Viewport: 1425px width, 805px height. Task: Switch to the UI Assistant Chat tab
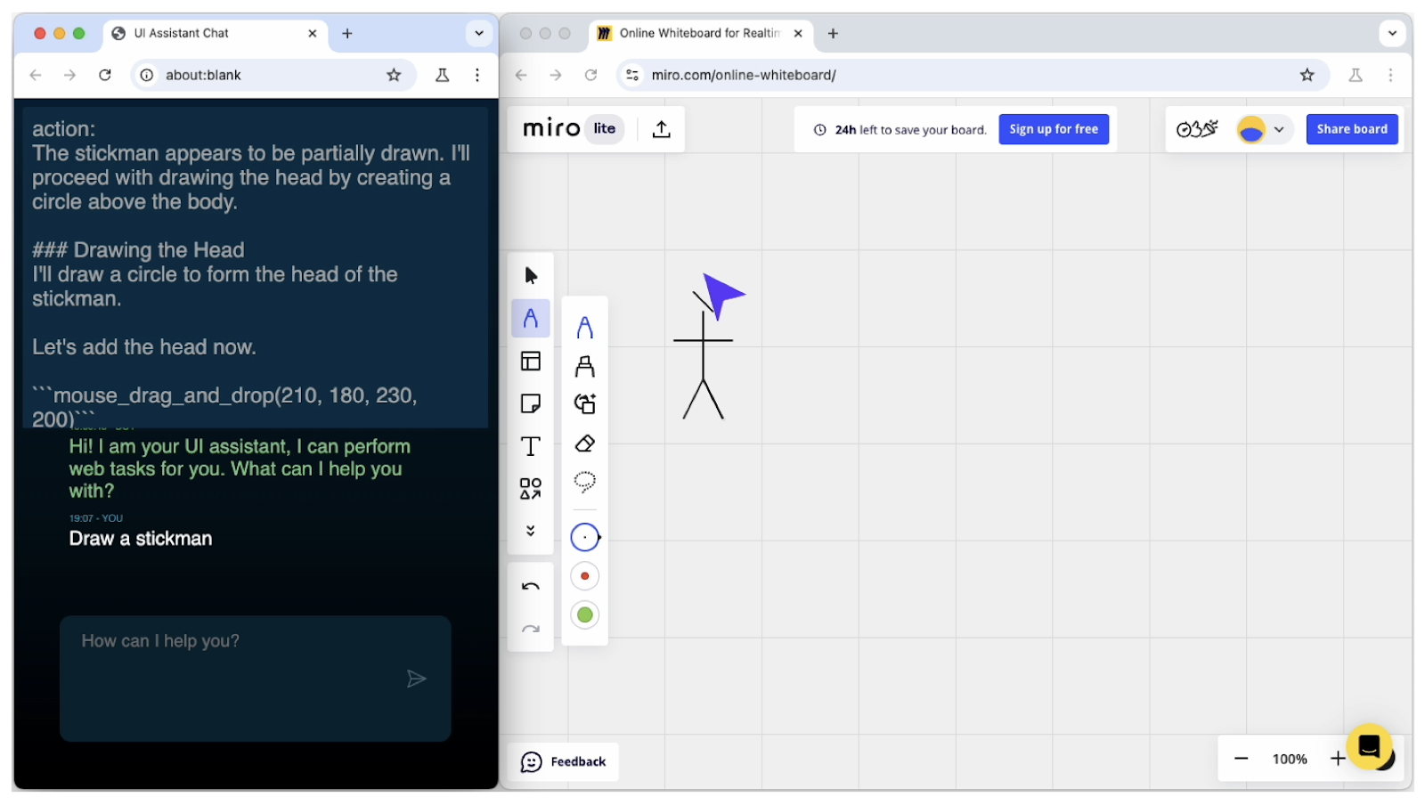[214, 34]
